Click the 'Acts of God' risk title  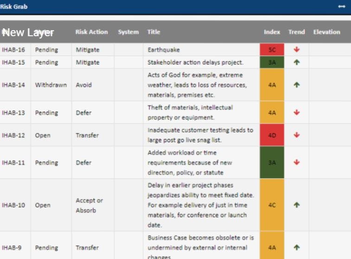(x=197, y=85)
